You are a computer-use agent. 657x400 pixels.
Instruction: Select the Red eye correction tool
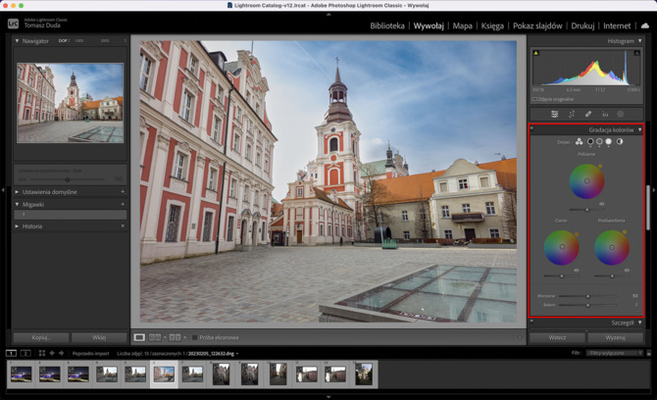[x=605, y=114]
